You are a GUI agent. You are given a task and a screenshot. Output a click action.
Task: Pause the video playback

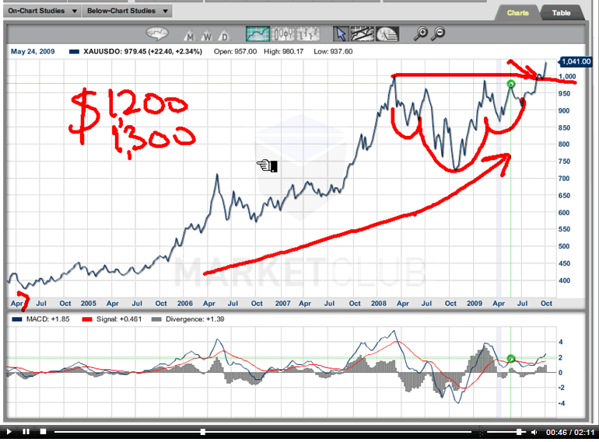(x=26, y=432)
